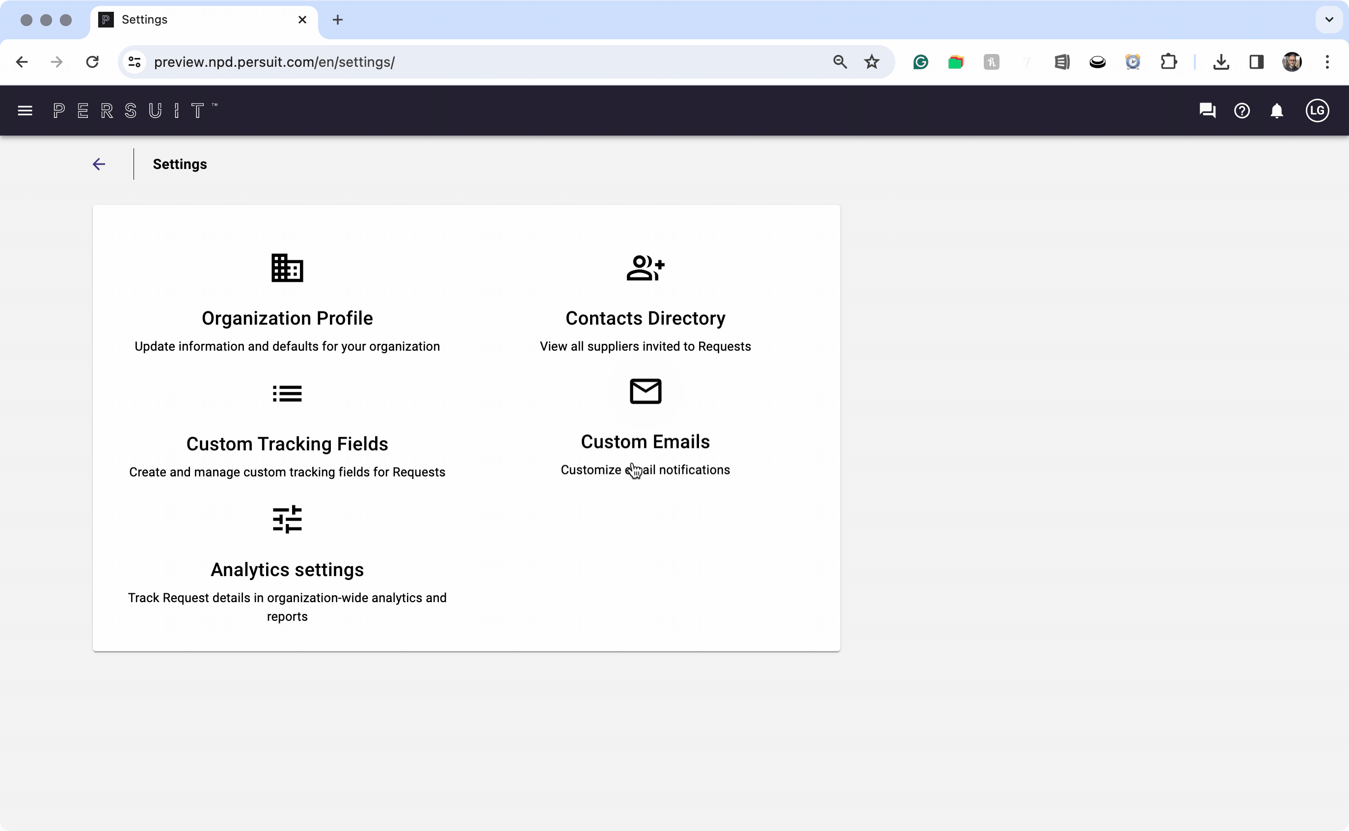
Task: Click the Analytics settings sliders icon
Action: (287, 519)
